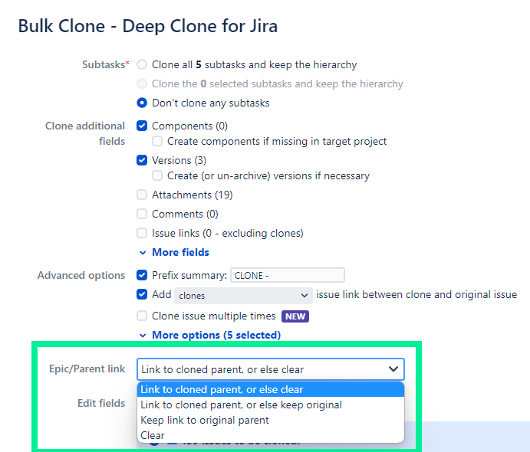Edit the 'CLONE -' prefix text field

pos(288,275)
